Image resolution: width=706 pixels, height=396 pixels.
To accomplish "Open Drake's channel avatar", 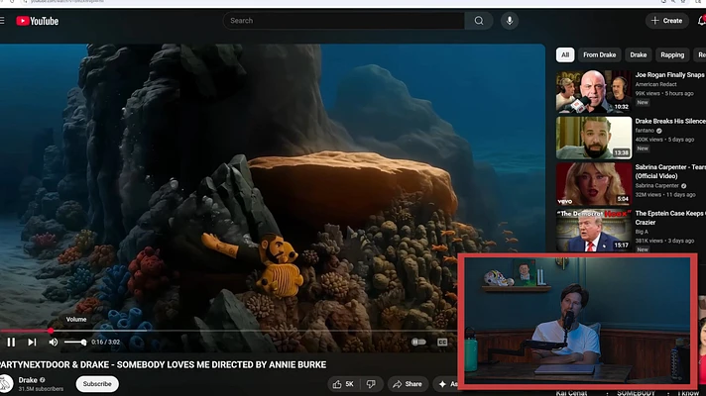I will [5, 383].
